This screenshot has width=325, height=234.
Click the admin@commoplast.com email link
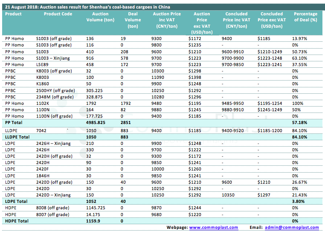coord(291,228)
